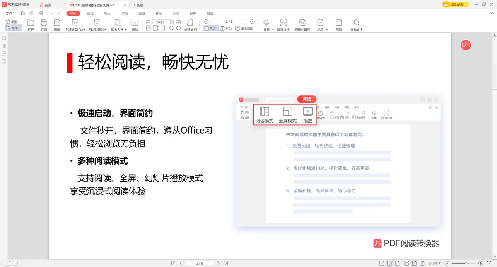Open the 帮助 ribbon tab
The width and height of the screenshot is (497, 267).
(x=210, y=13)
